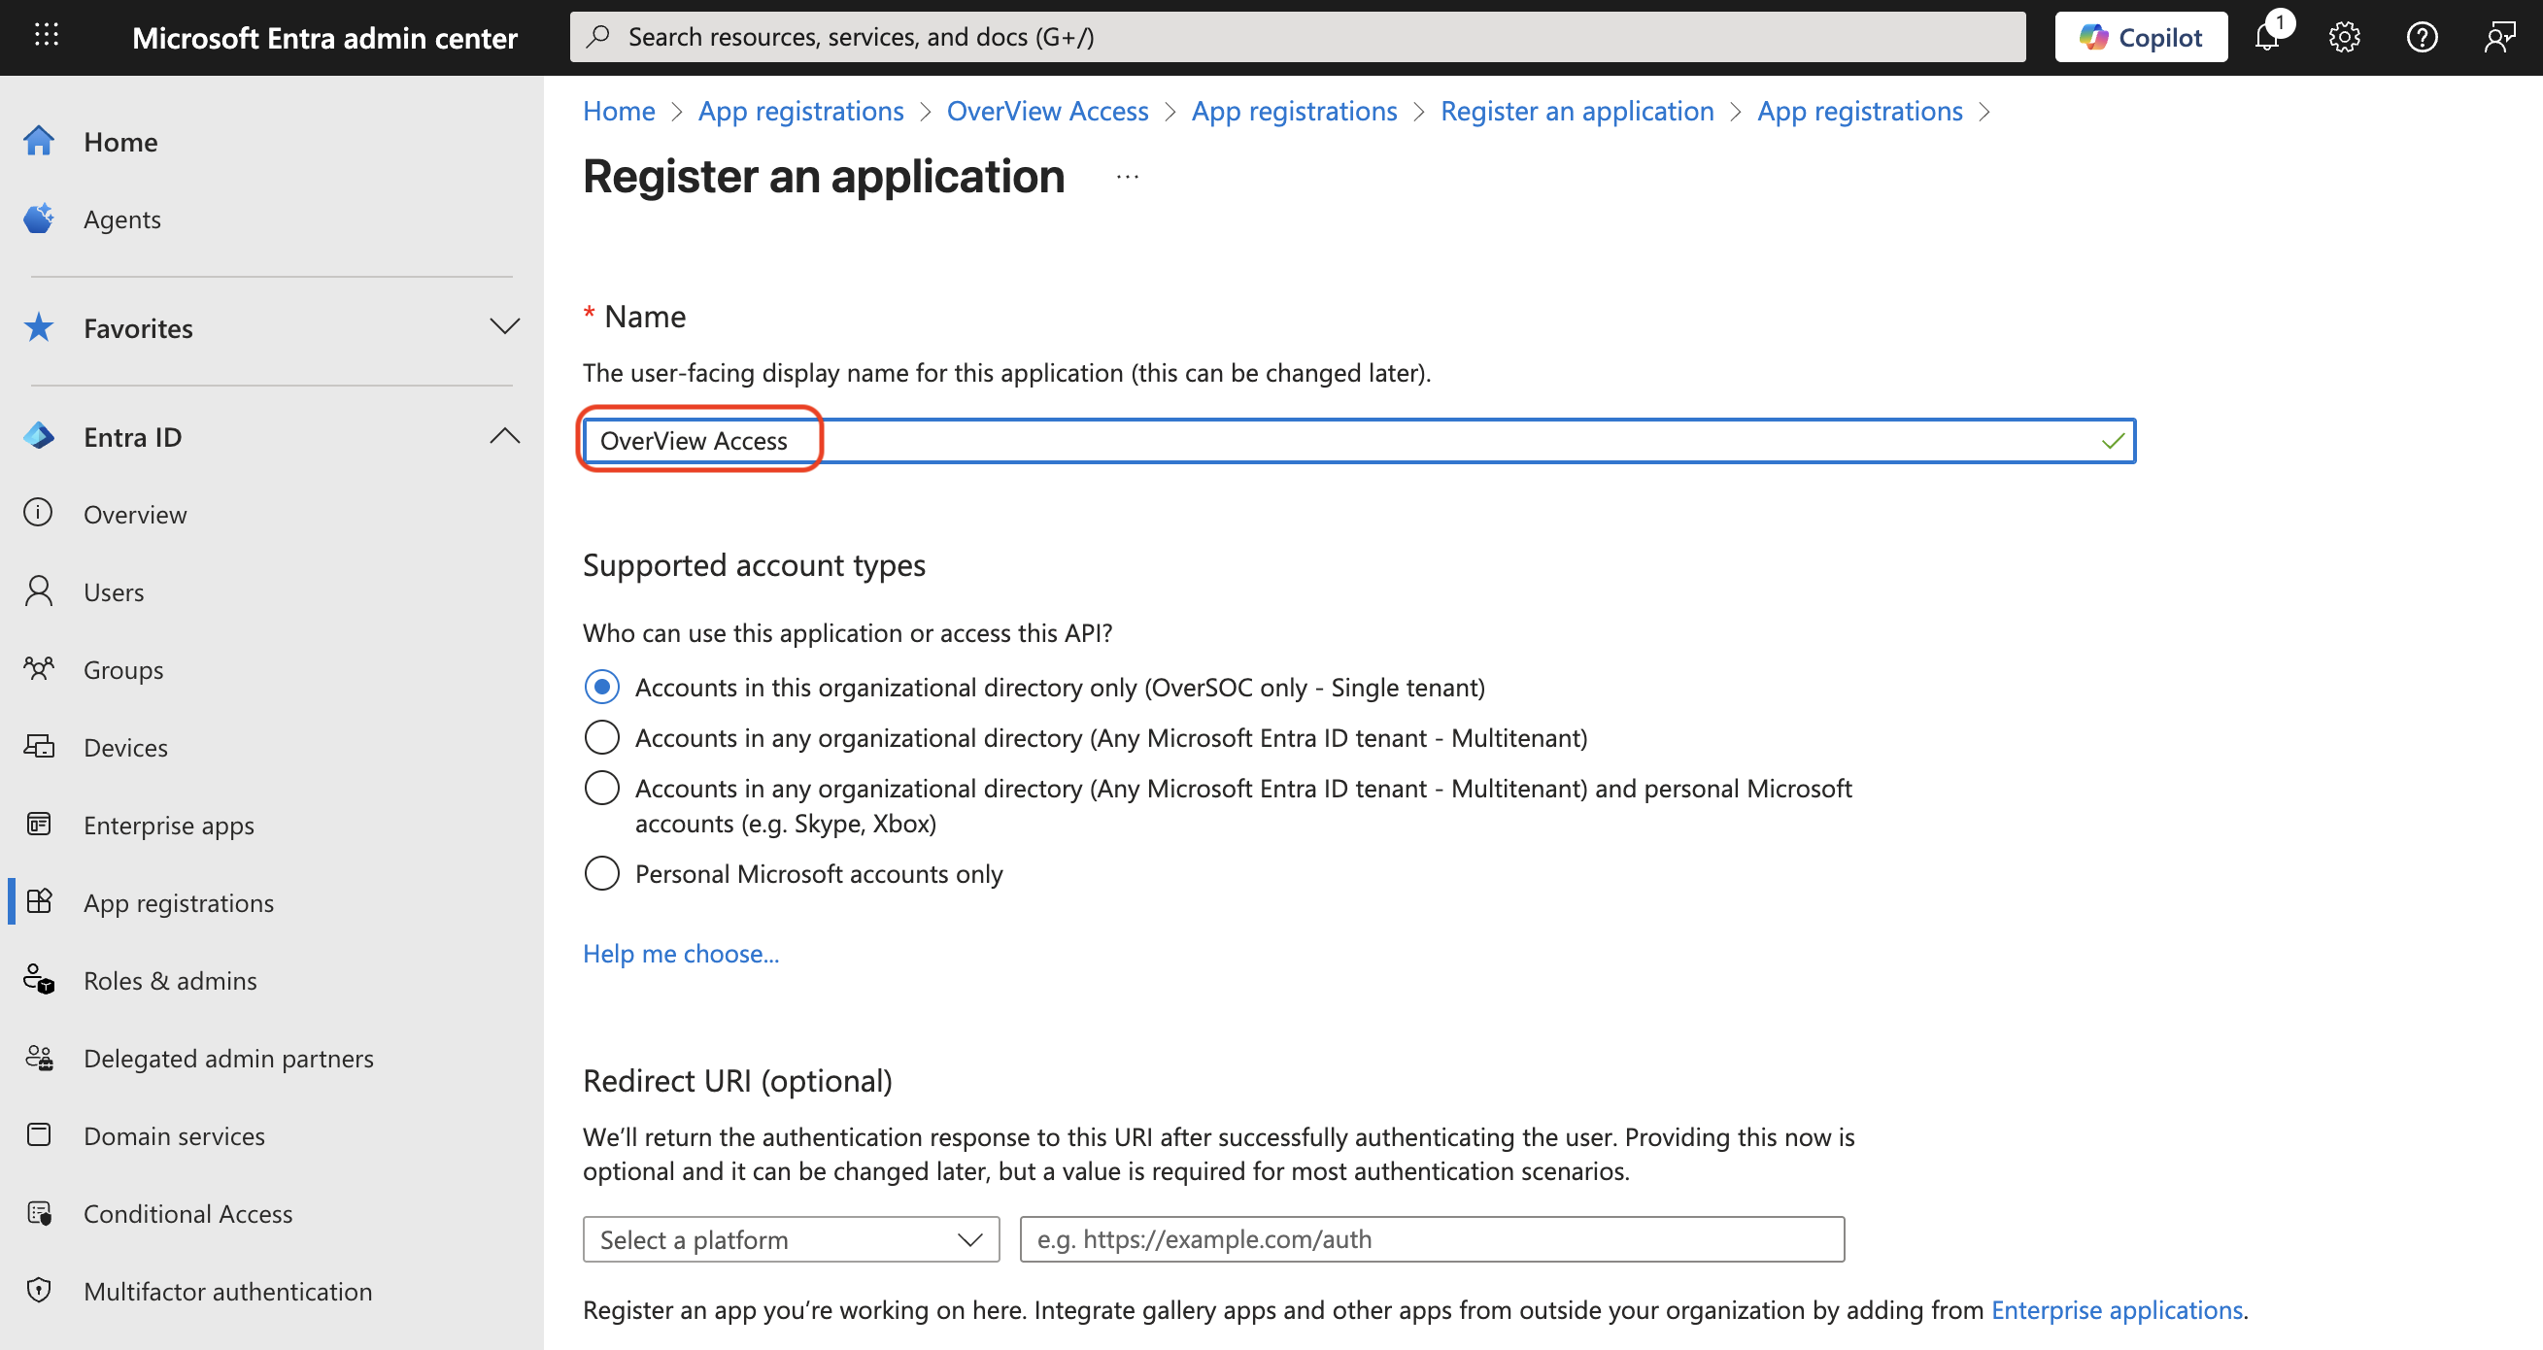Select Personal Microsoft accounts only

(601, 872)
